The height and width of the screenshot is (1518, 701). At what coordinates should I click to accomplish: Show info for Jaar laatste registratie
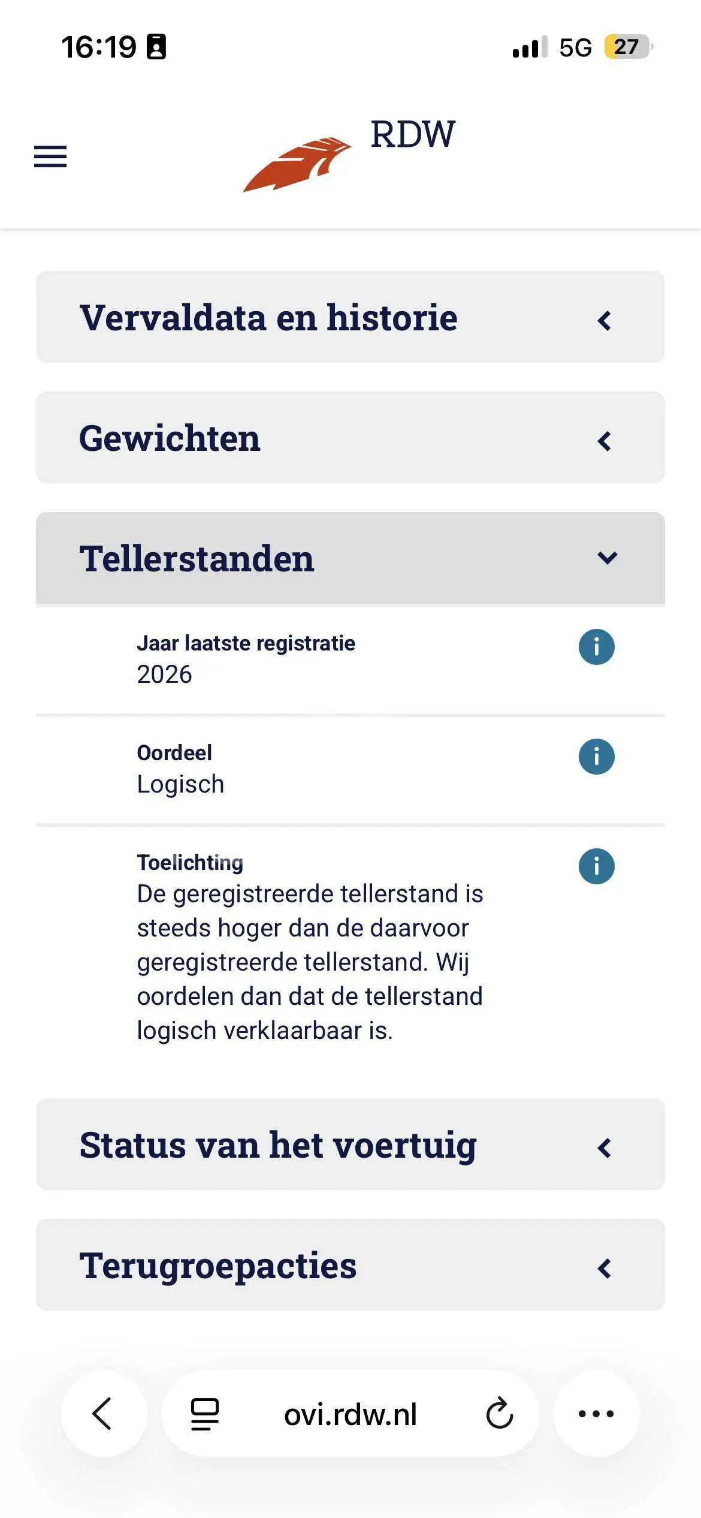tap(596, 647)
